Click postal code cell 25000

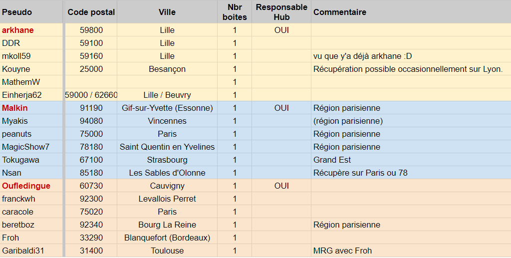click(91, 69)
